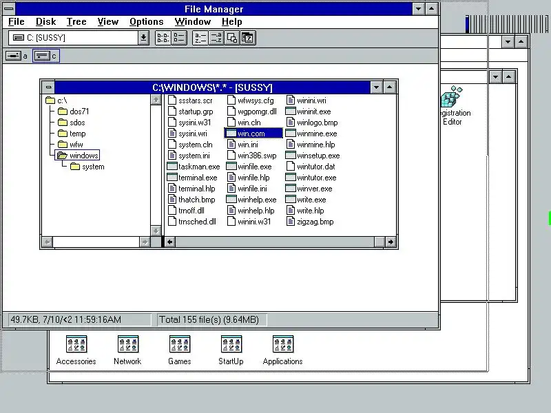Select the c:\ root folder

(x=56, y=100)
